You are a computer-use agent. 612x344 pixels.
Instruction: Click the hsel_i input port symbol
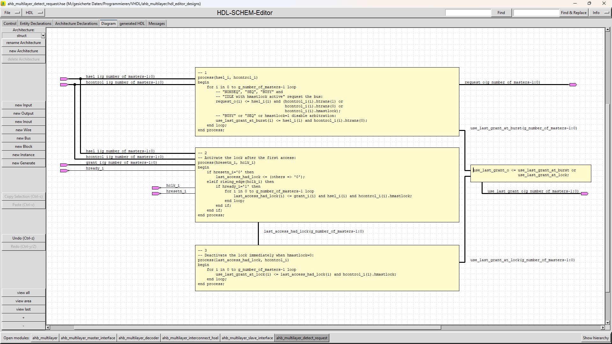click(64, 79)
